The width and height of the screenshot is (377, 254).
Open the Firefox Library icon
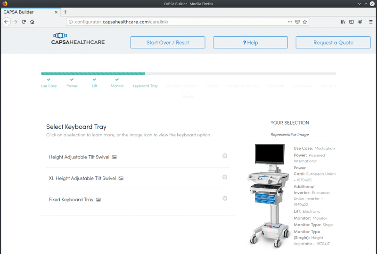[x=343, y=22]
